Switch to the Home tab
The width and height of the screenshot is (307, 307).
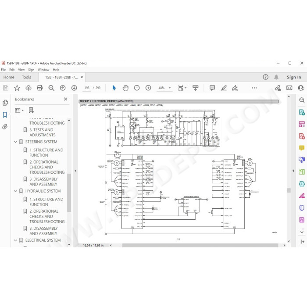click(9, 77)
